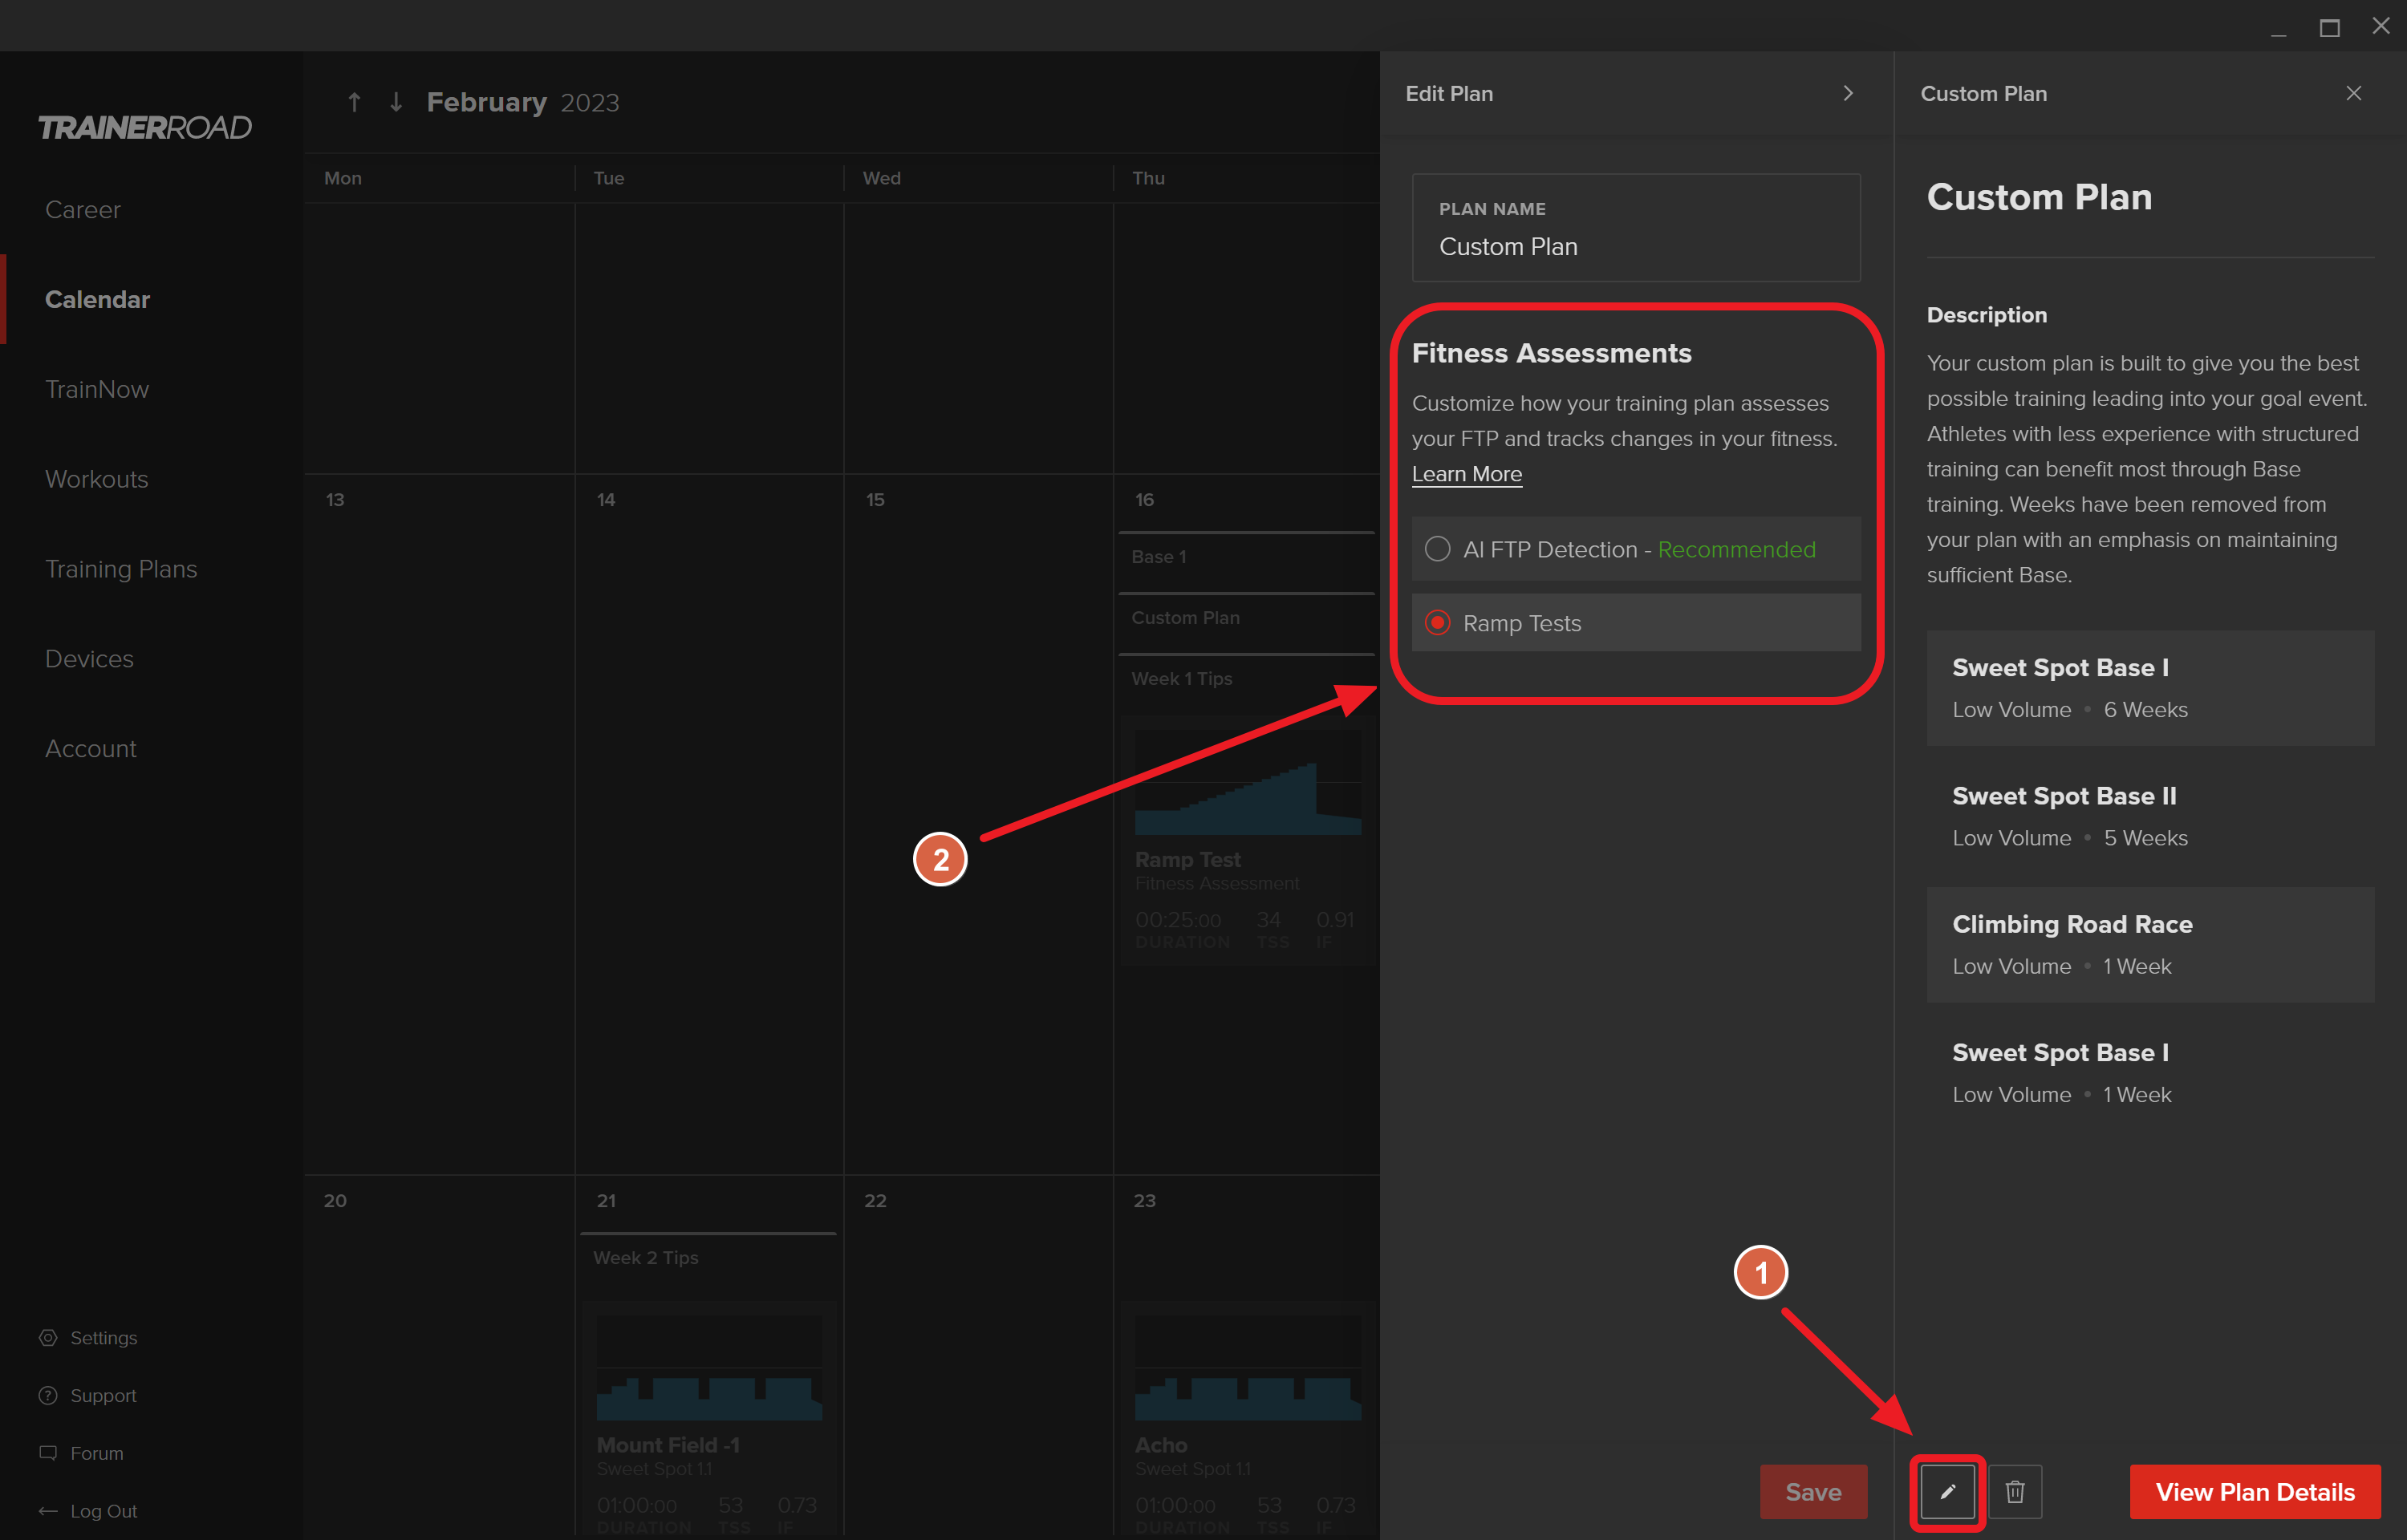Image resolution: width=2407 pixels, height=1540 pixels.
Task: Click View Plan Details button
Action: click(2255, 1491)
